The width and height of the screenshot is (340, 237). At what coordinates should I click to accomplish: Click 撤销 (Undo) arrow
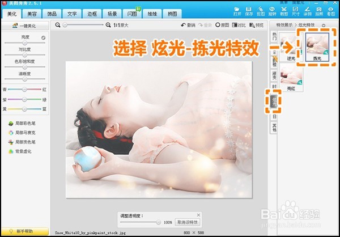[188, 25]
